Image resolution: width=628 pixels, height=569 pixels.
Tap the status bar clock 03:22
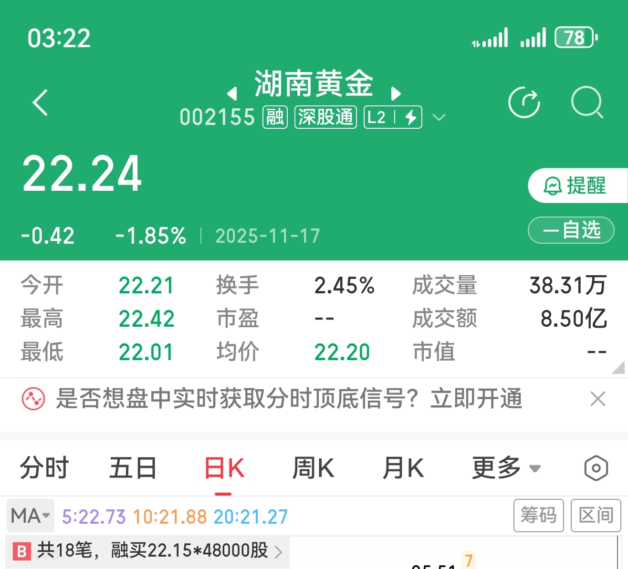pyautogui.click(x=59, y=38)
